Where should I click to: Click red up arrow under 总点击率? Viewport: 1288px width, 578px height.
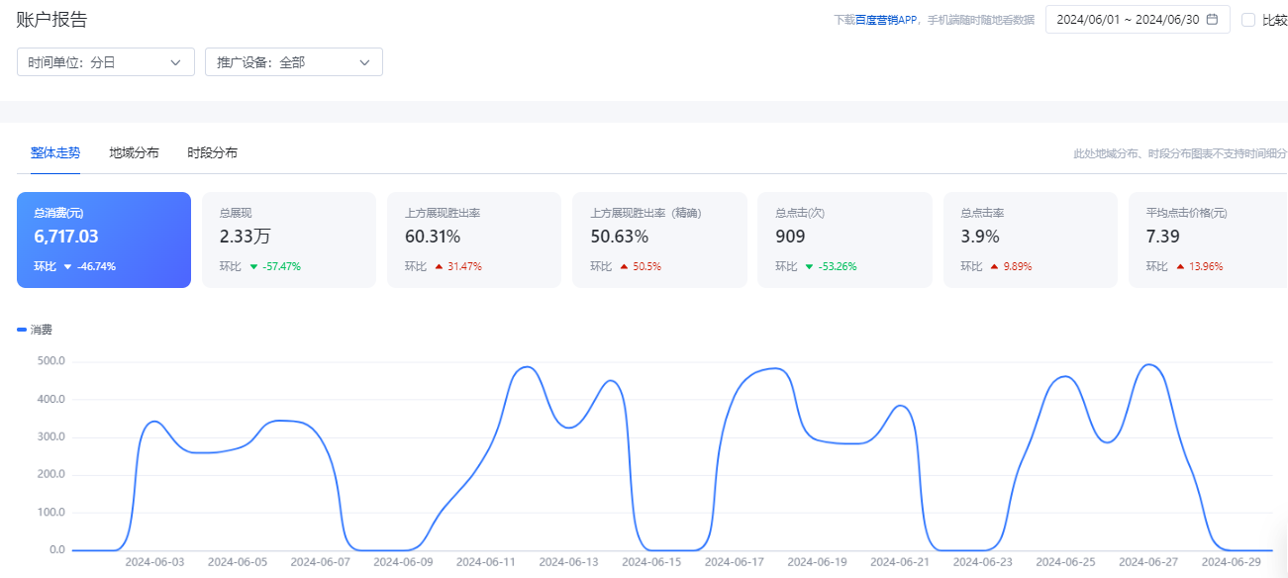click(x=994, y=267)
